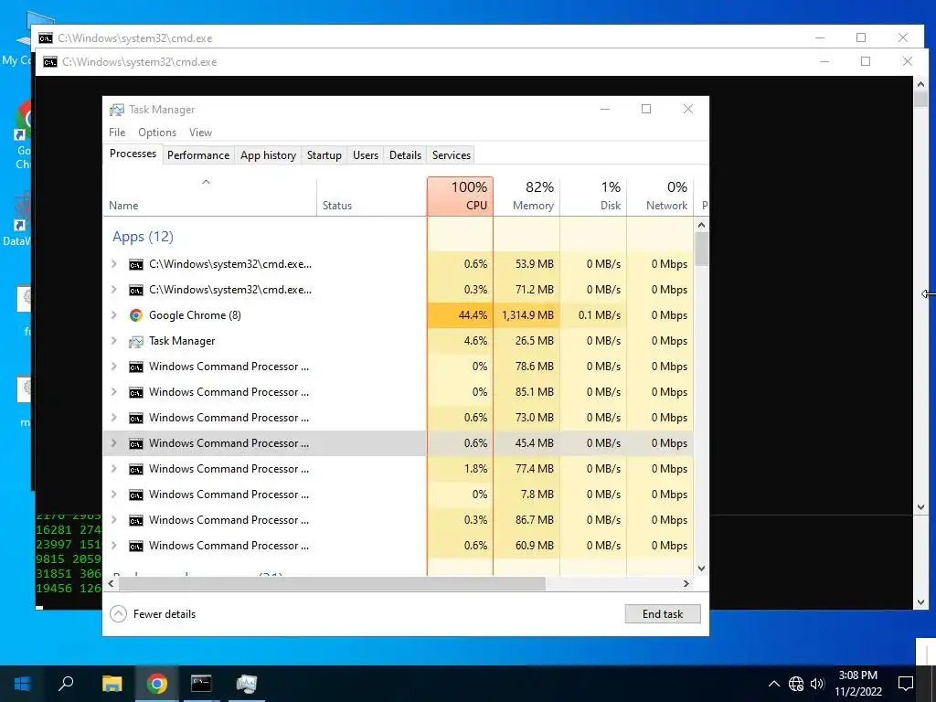
Task: Switch to the Users tab
Action: [366, 155]
